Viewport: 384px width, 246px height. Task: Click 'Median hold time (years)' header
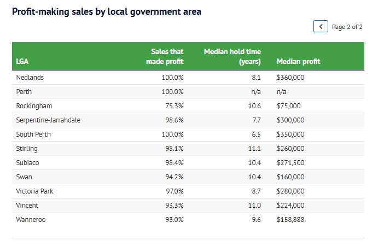(232, 56)
